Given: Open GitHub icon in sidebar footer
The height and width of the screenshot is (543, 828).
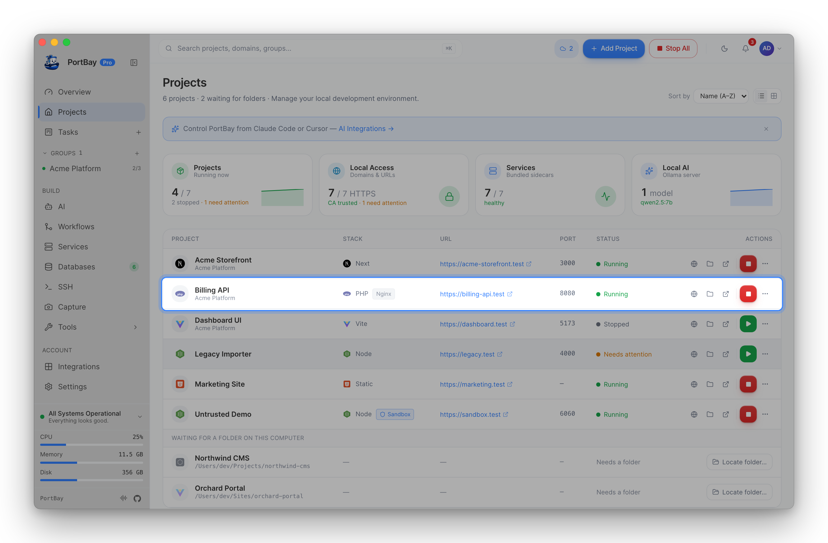Looking at the screenshot, I should [x=137, y=498].
